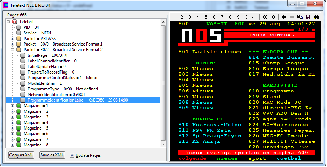
Task: Click the yellow 'sport' fasttext link
Action: coord(257,159)
